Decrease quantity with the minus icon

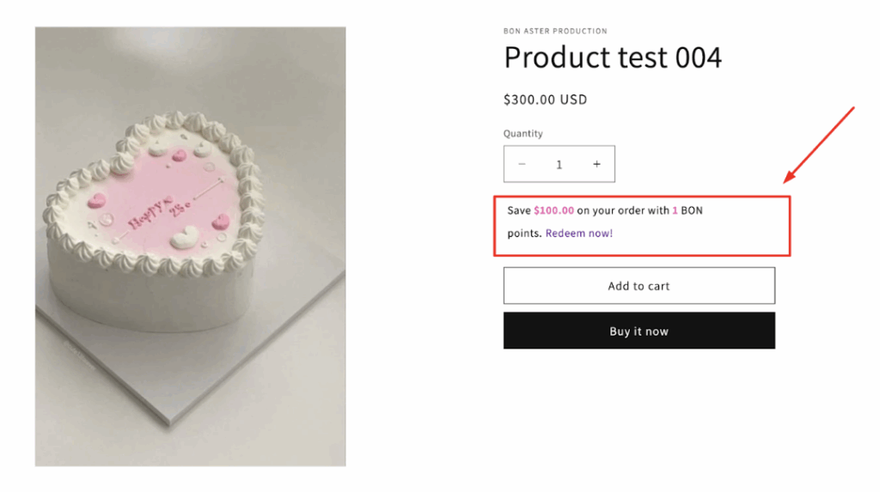[522, 164]
